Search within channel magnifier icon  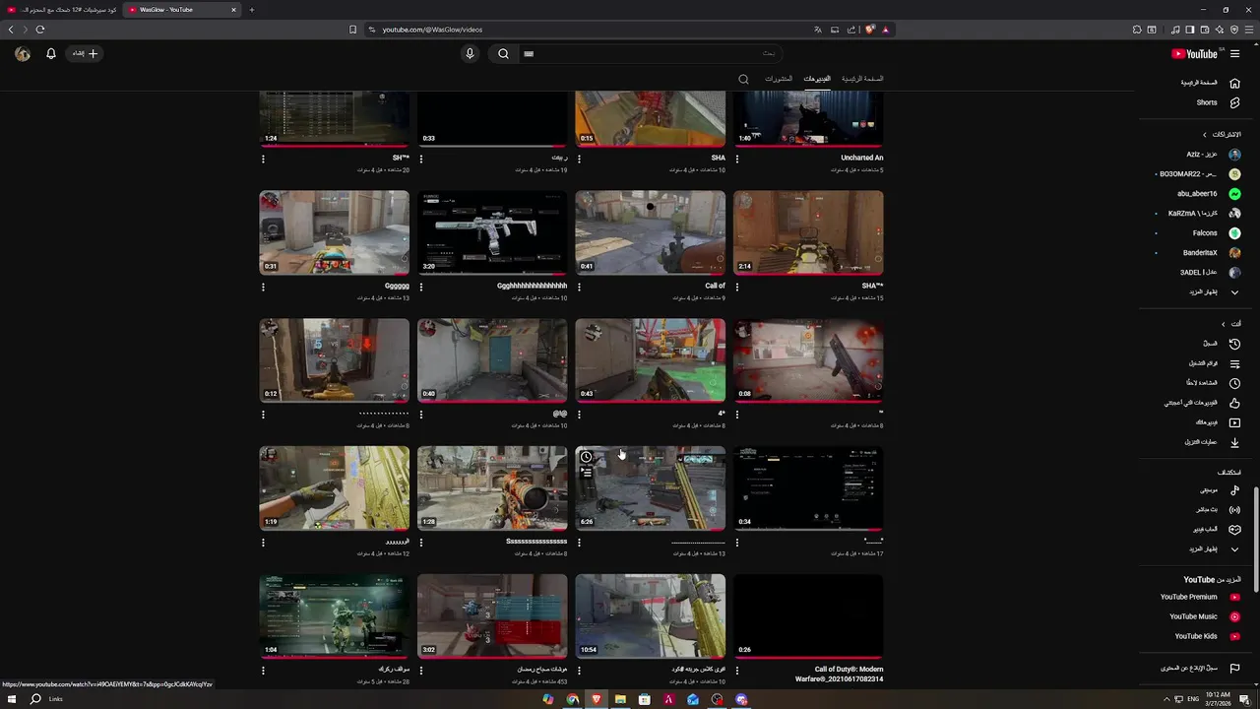(743, 79)
